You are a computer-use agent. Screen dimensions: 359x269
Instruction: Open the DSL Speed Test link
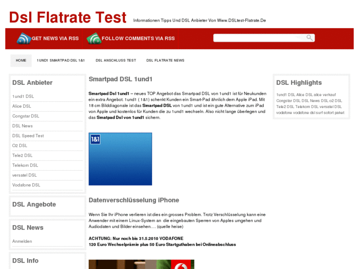pos(28,136)
